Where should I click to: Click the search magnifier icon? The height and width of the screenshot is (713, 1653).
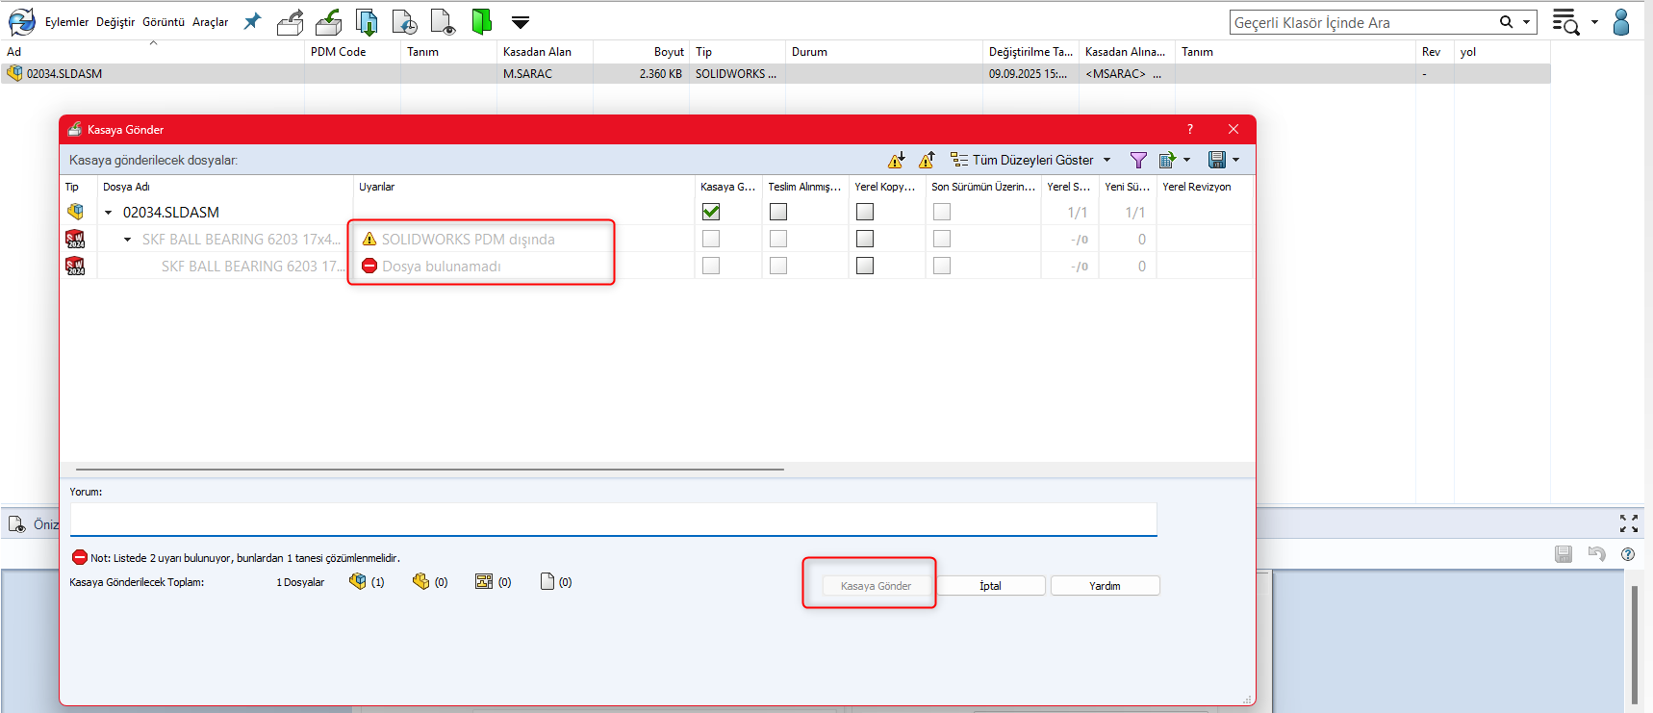click(1506, 22)
